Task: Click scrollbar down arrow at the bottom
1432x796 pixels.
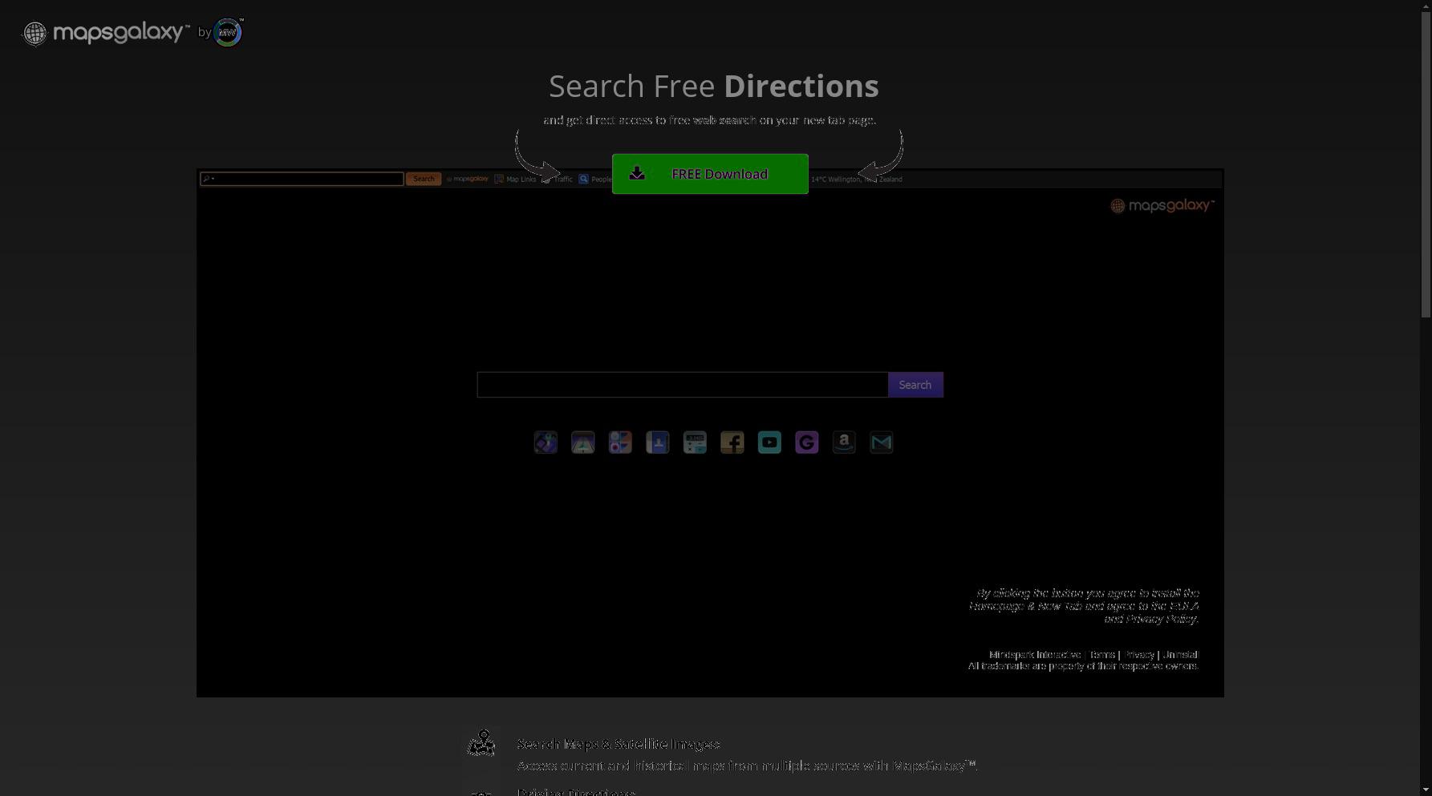Action: 1426,790
